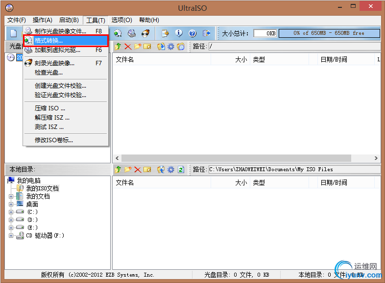This screenshot has height=283, width=385.
Task: Click the Mount to virtual drive toolbar icon
Action: tap(132, 33)
